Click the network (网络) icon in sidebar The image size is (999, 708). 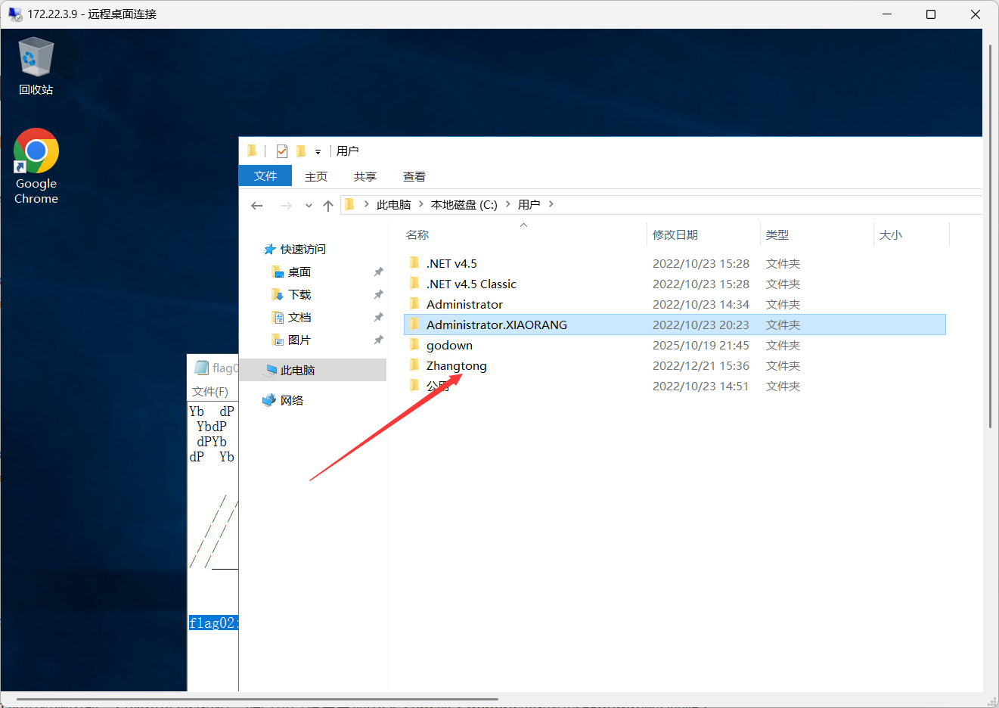[269, 400]
